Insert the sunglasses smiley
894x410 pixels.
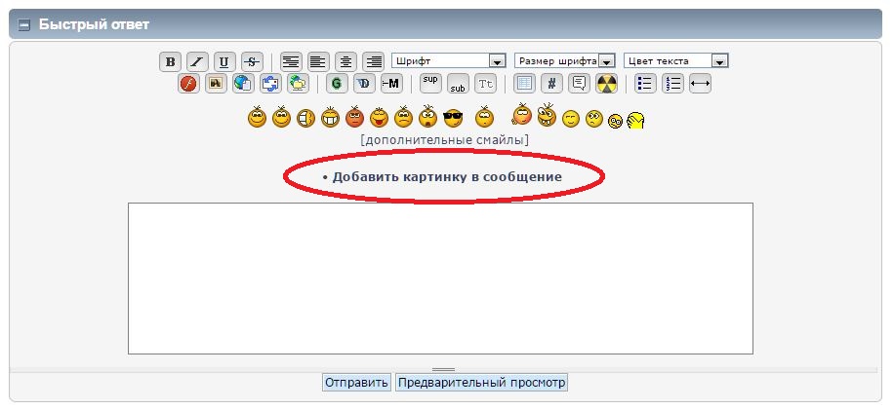pos(453,118)
